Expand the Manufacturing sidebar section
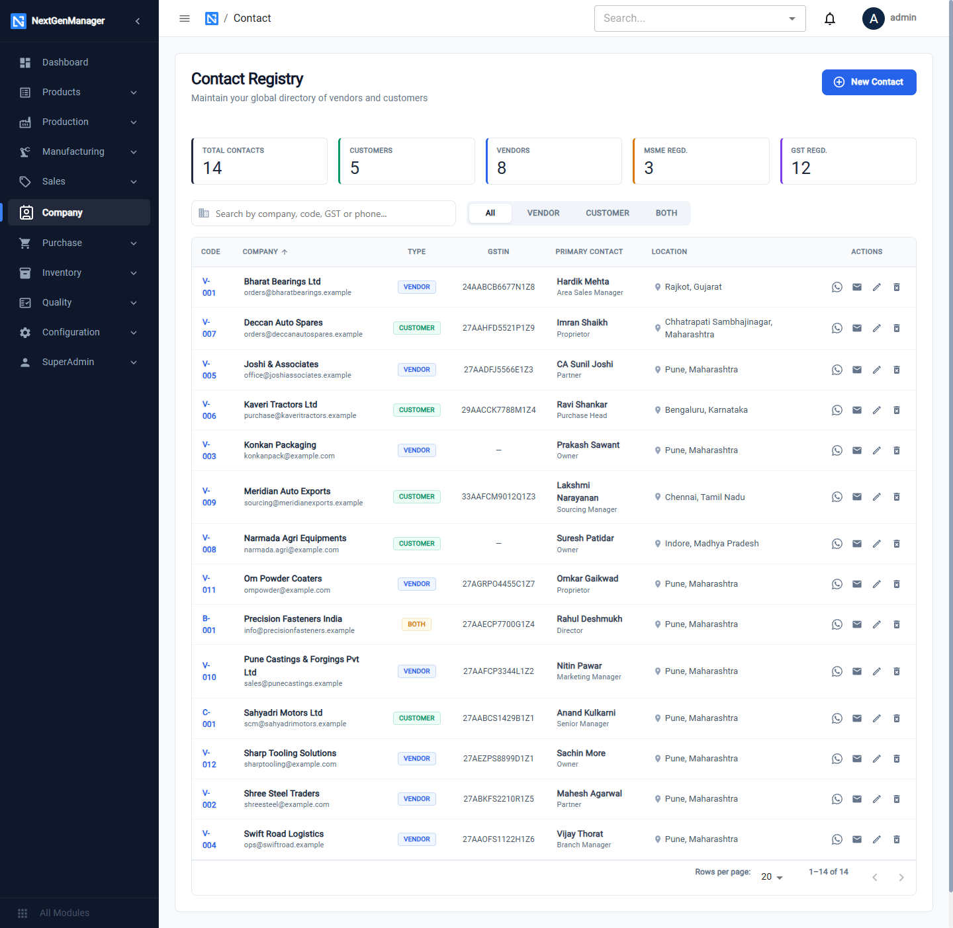Viewport: 953px width, 928px height. [x=79, y=151]
